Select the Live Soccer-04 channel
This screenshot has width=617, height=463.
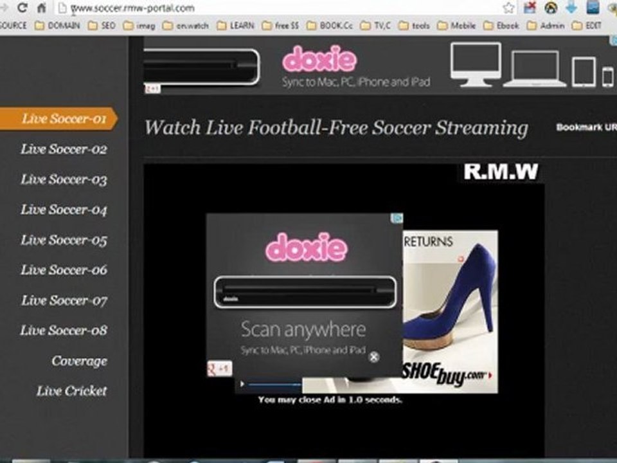click(x=64, y=210)
